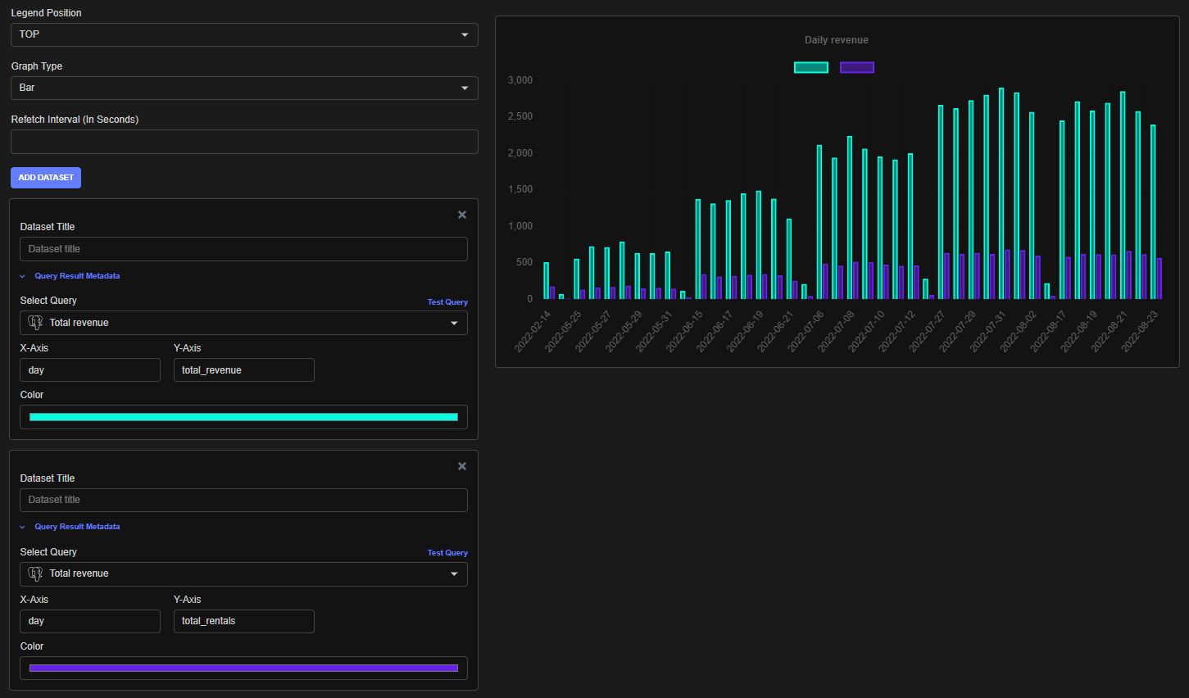
Task: Focus the first Dataset title input
Action: click(243, 249)
